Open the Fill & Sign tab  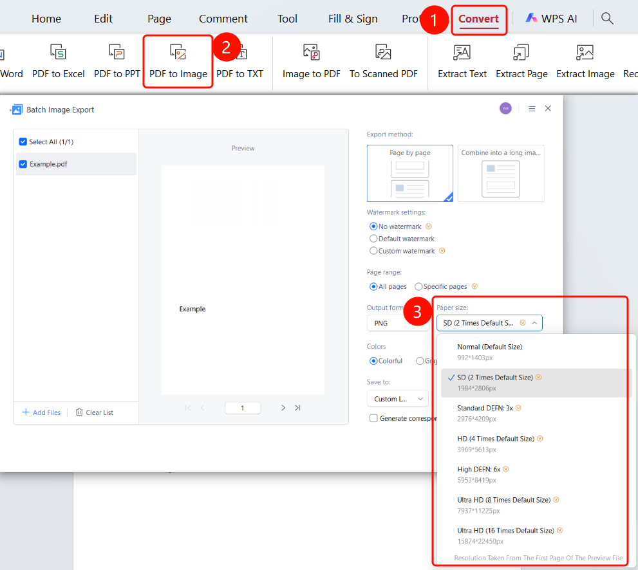(353, 19)
